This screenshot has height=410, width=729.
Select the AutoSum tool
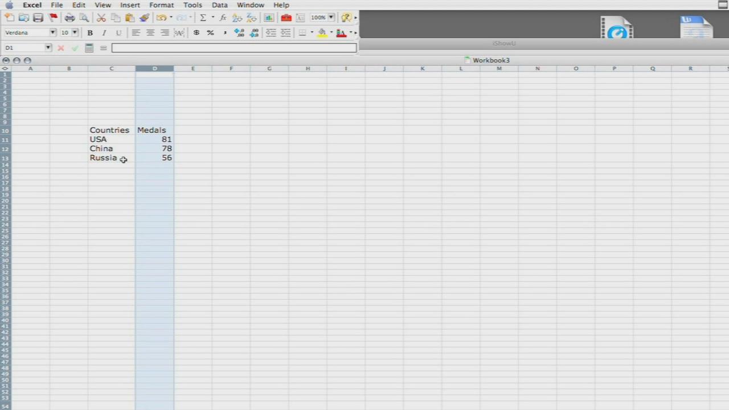(202, 18)
